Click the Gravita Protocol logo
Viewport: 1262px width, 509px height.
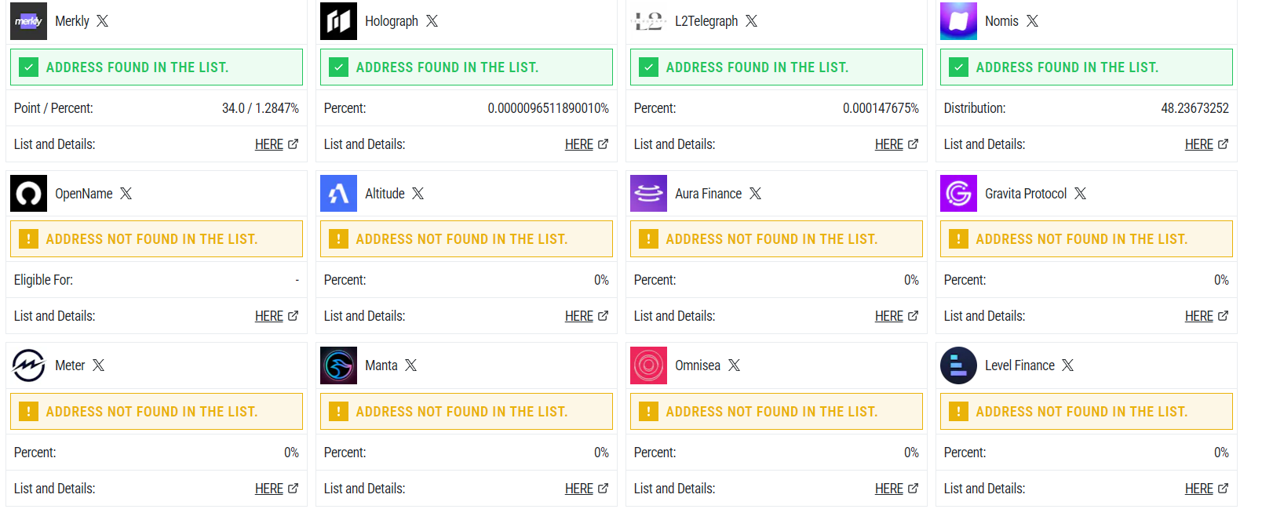point(958,193)
